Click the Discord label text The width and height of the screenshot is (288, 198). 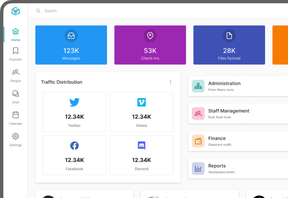click(x=142, y=169)
